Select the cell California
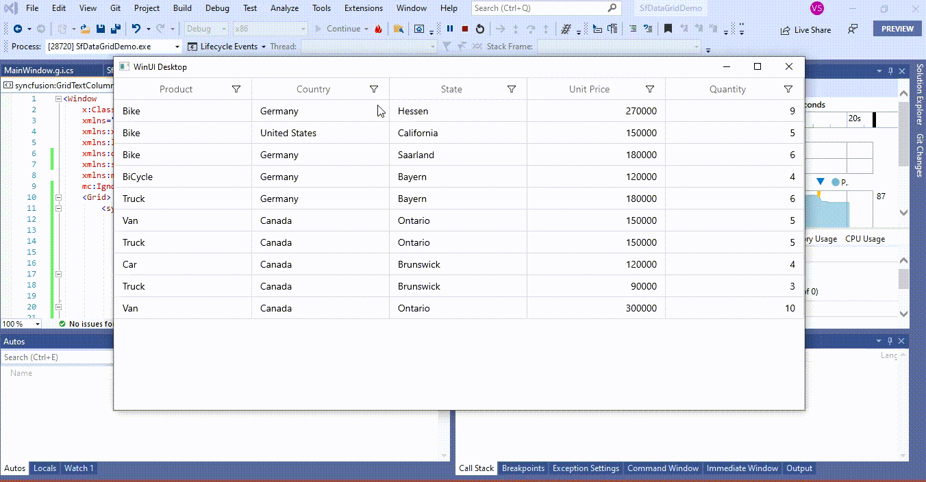Screen dimensions: 926x482 click(x=458, y=133)
